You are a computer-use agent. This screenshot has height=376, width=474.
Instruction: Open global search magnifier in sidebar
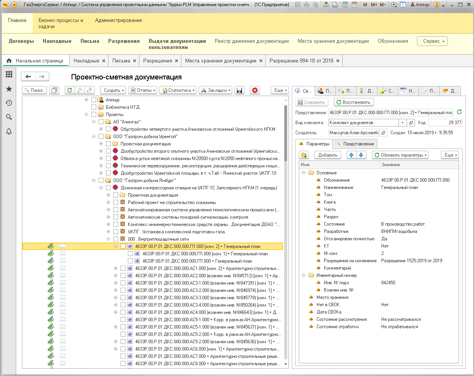(x=8, y=117)
